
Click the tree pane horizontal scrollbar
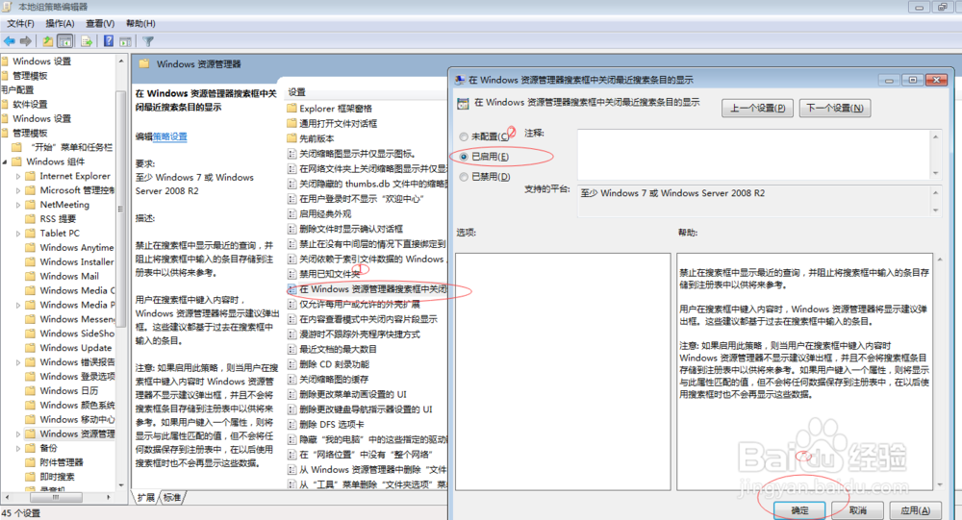pos(57,497)
